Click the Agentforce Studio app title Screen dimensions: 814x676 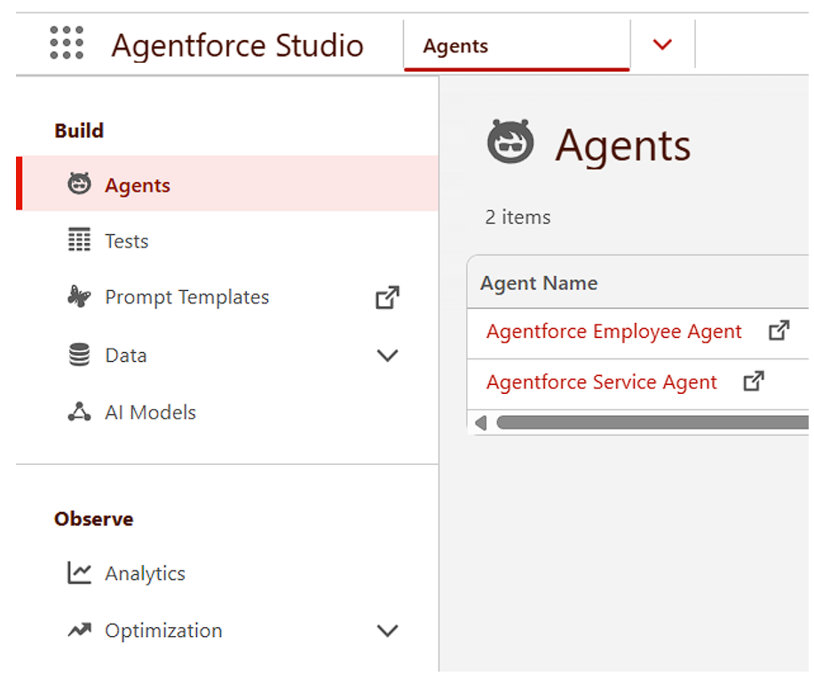coord(237,45)
